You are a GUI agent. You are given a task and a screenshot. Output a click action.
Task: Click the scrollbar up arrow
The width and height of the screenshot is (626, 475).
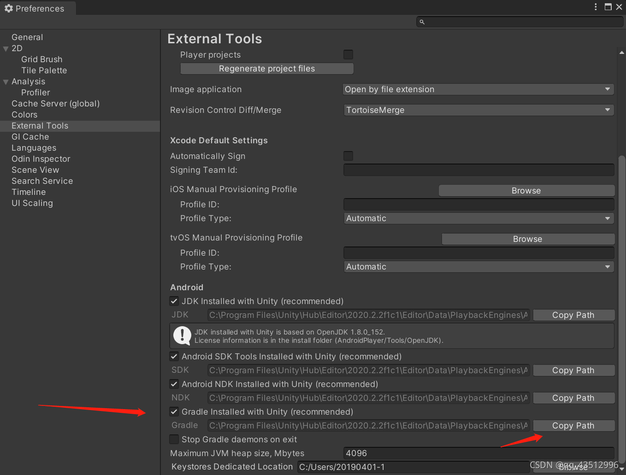[x=622, y=53]
